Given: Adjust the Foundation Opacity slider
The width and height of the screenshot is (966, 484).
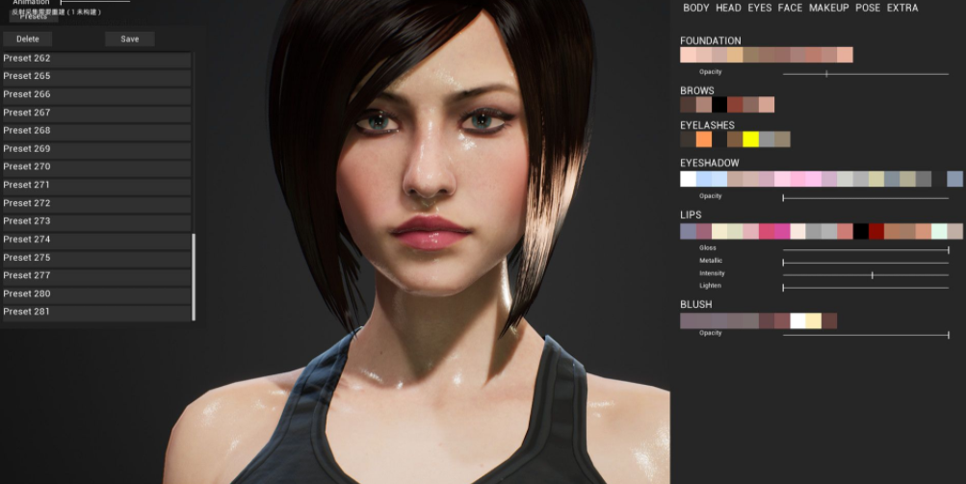Looking at the screenshot, I should pyautogui.click(x=866, y=74).
